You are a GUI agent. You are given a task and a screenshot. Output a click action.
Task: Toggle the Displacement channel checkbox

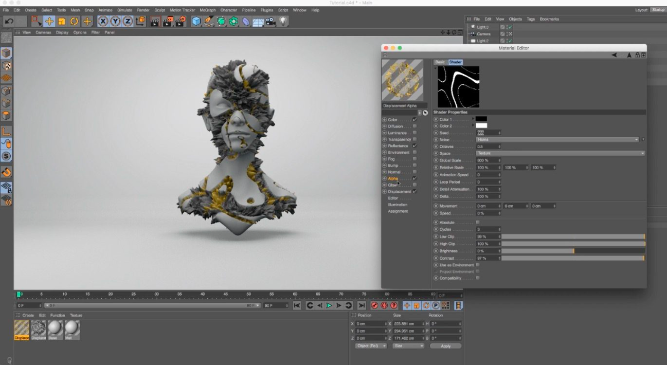coord(414,191)
